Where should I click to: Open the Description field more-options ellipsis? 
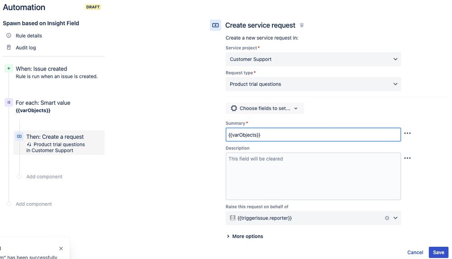(407, 158)
